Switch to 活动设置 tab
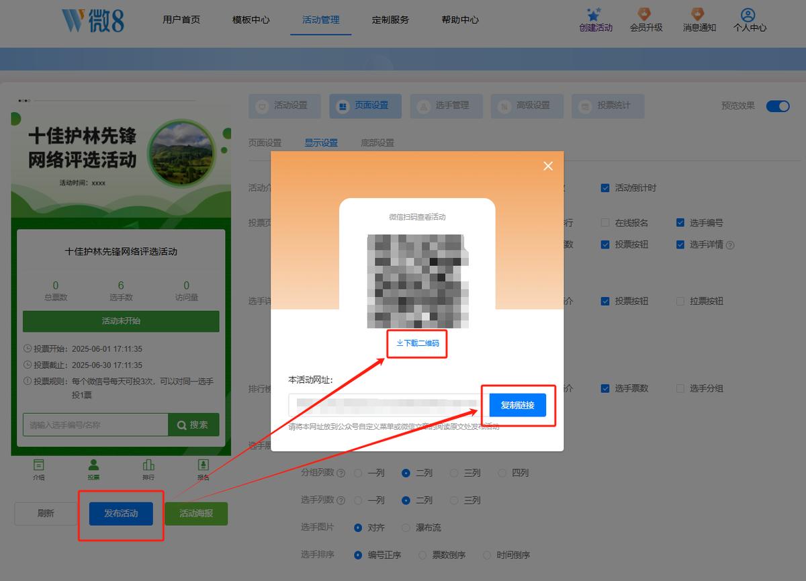 click(x=284, y=106)
